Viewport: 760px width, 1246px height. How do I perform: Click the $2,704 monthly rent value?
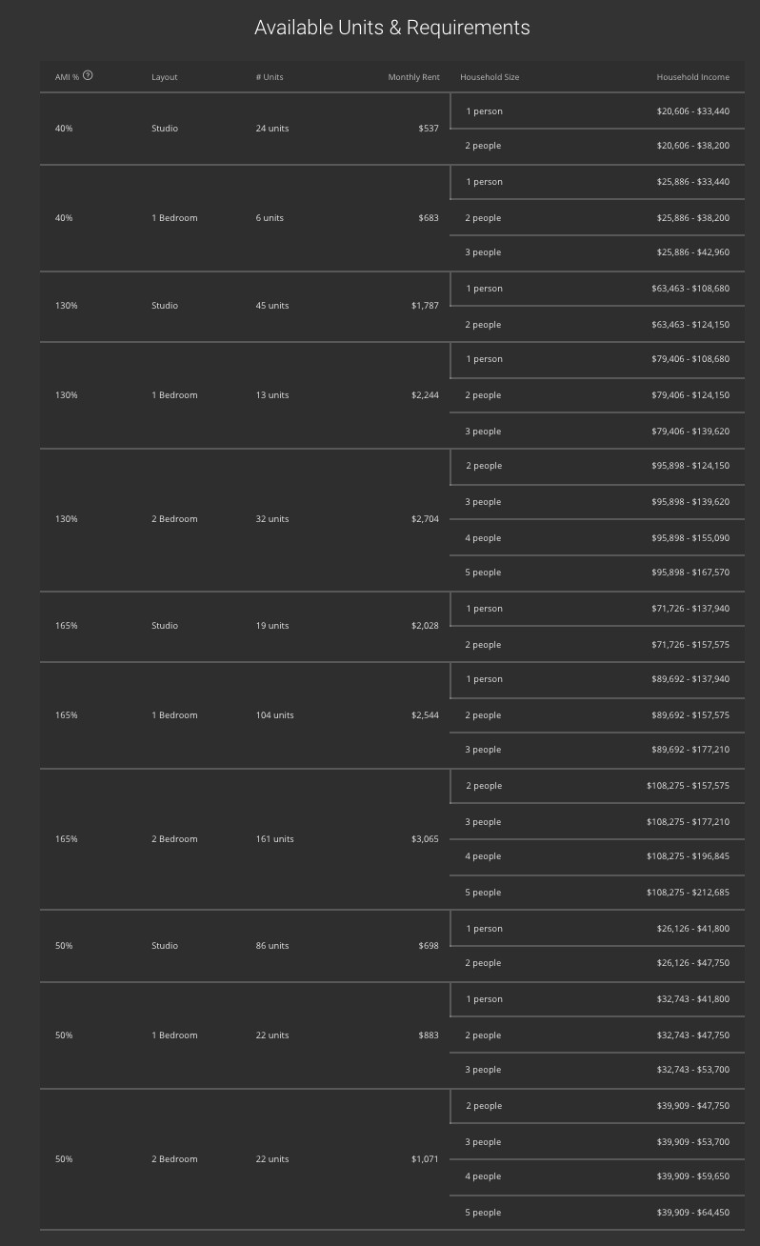(425, 519)
